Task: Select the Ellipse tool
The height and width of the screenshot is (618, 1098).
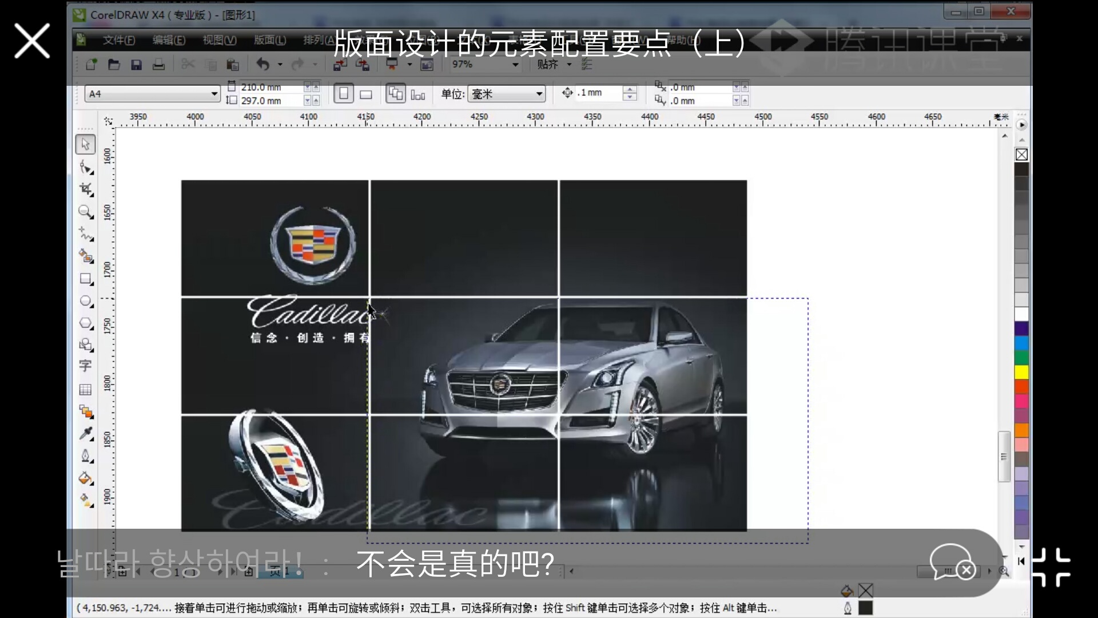Action: point(86,301)
